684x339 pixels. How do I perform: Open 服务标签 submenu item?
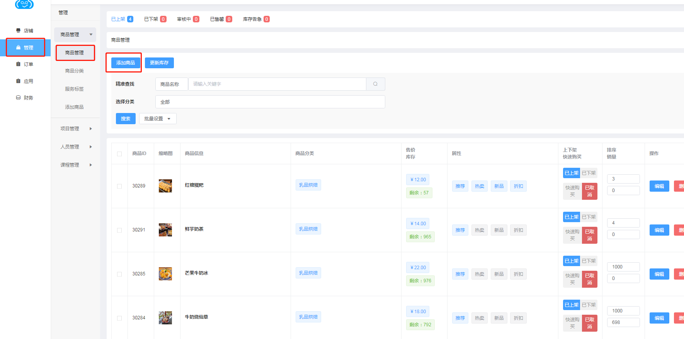coord(74,89)
